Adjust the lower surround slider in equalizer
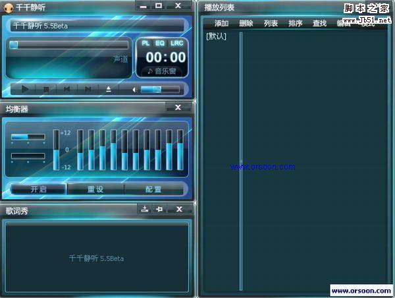 tap(28, 156)
